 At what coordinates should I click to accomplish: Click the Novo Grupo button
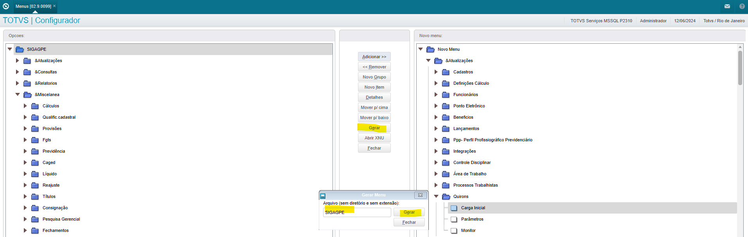point(374,77)
